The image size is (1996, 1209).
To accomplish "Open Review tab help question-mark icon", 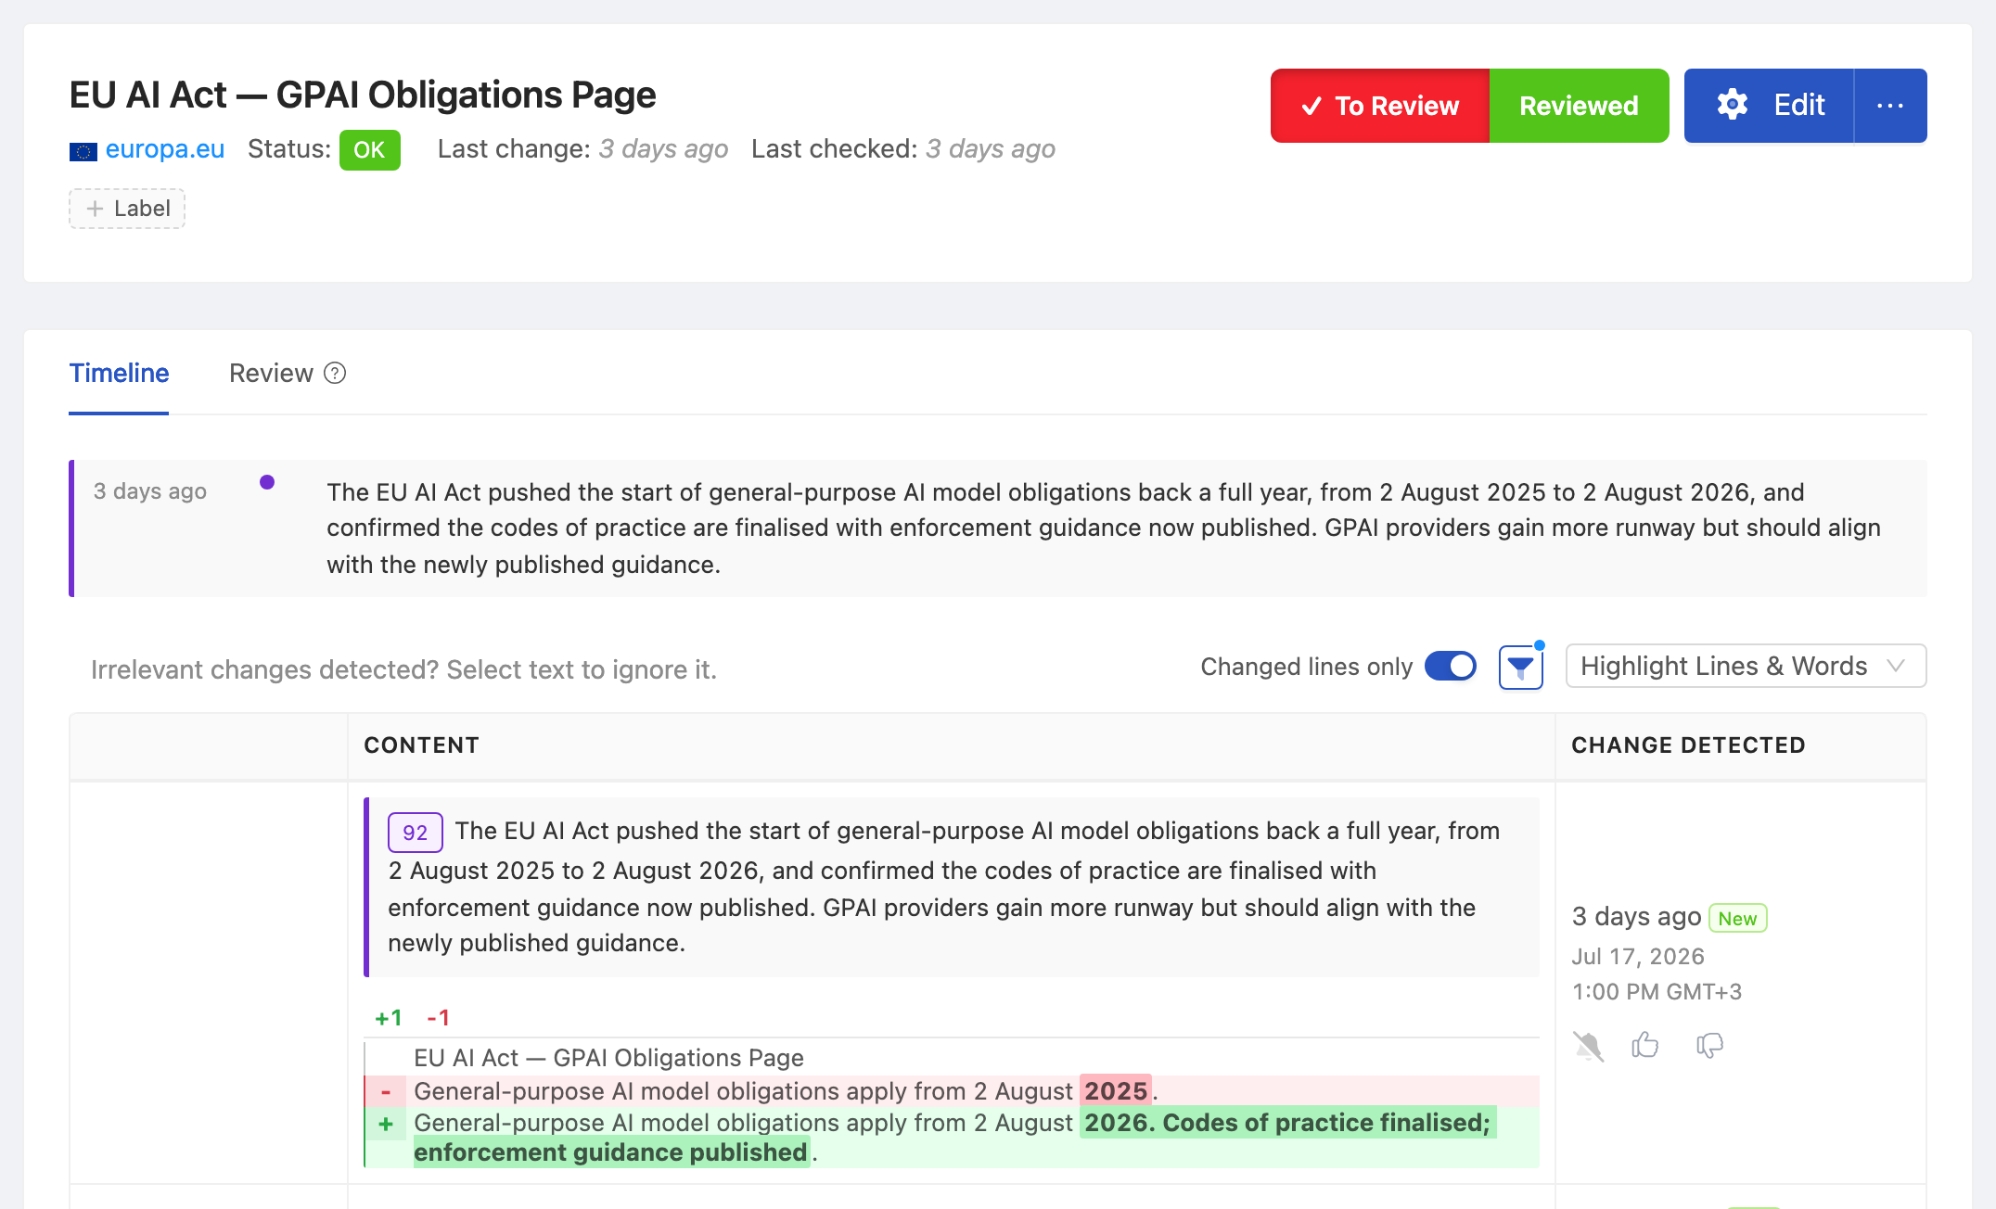I will [335, 373].
